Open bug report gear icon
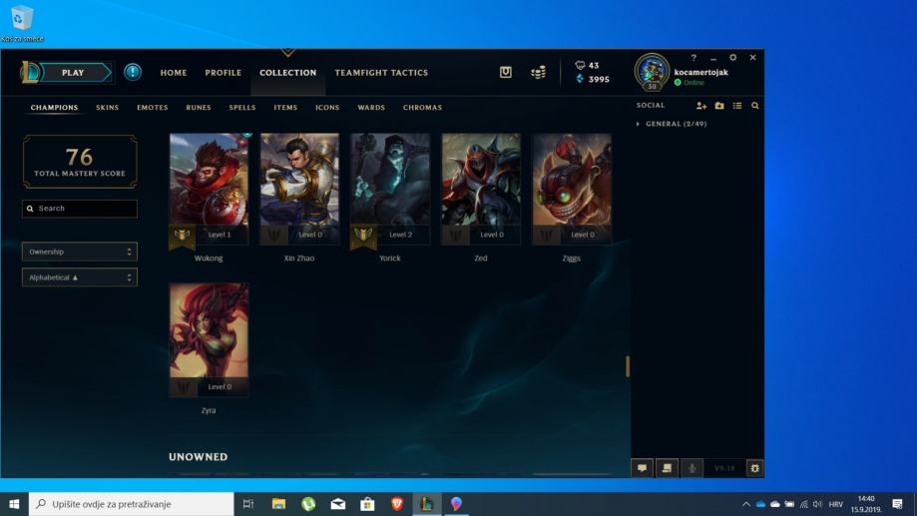This screenshot has width=917, height=516. pyautogui.click(x=755, y=468)
